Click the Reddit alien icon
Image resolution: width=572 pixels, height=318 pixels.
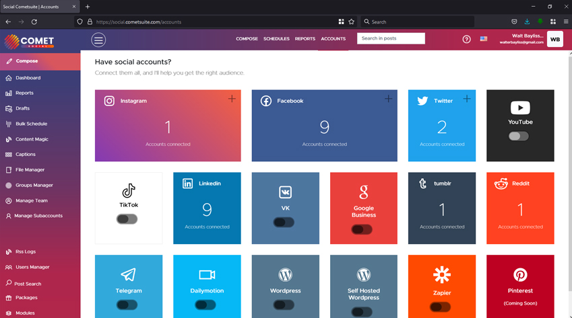coord(501,184)
